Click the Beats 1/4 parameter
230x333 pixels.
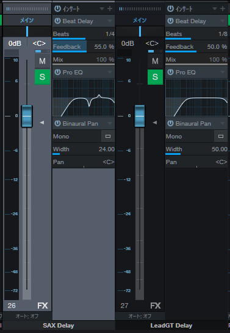tap(84, 34)
